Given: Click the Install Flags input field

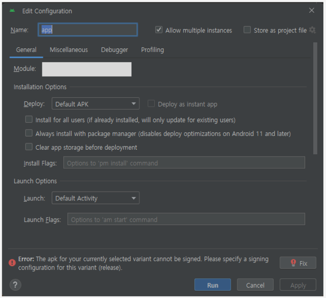Looking at the screenshot, I should pos(184,162).
